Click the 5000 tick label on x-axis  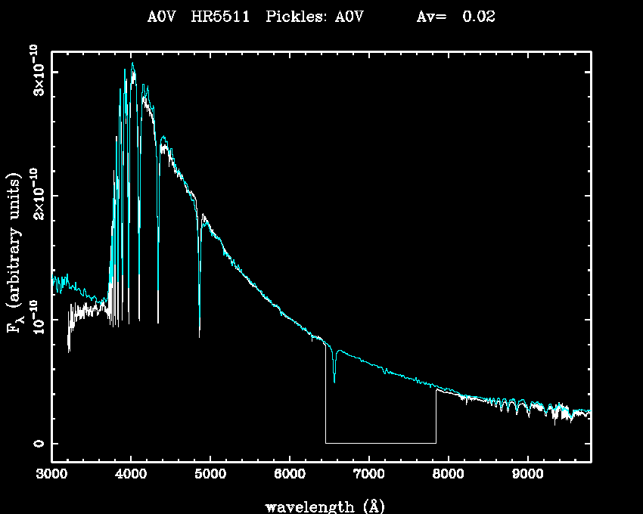coord(210,475)
